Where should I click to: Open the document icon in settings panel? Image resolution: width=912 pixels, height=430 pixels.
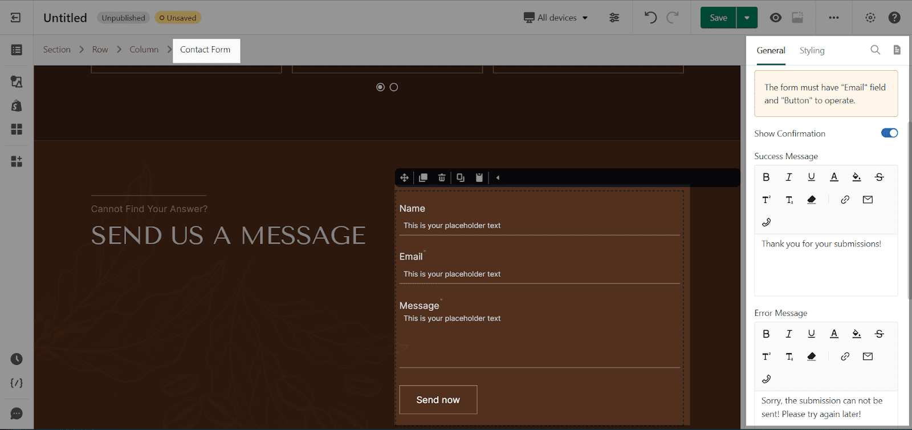tap(897, 50)
